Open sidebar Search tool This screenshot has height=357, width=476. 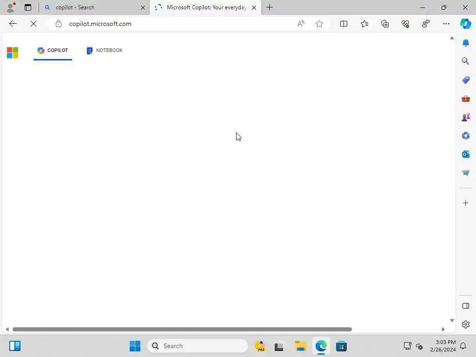tap(465, 61)
